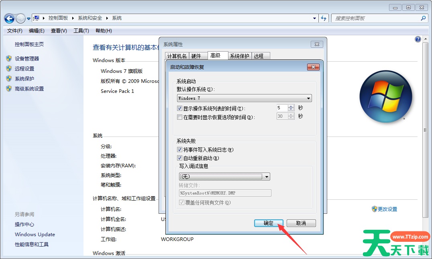Image resolution: width=432 pixels, height=259 pixels.
Task: Uncheck 显示操作系统列表的时间 checkbox
Action: tap(179, 108)
